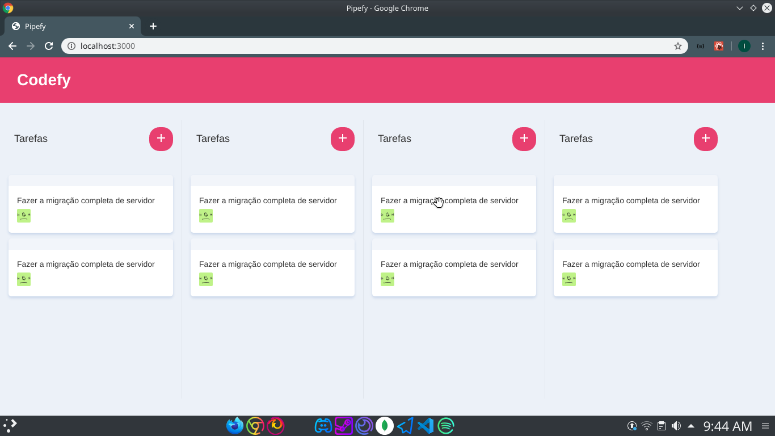Switch to the Pipefy browser tab
The image size is (775, 436).
click(68, 26)
